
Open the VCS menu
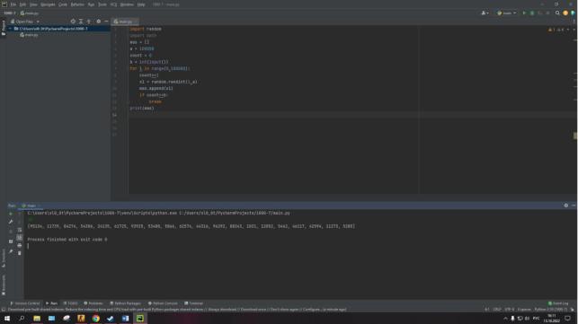pos(113,4)
